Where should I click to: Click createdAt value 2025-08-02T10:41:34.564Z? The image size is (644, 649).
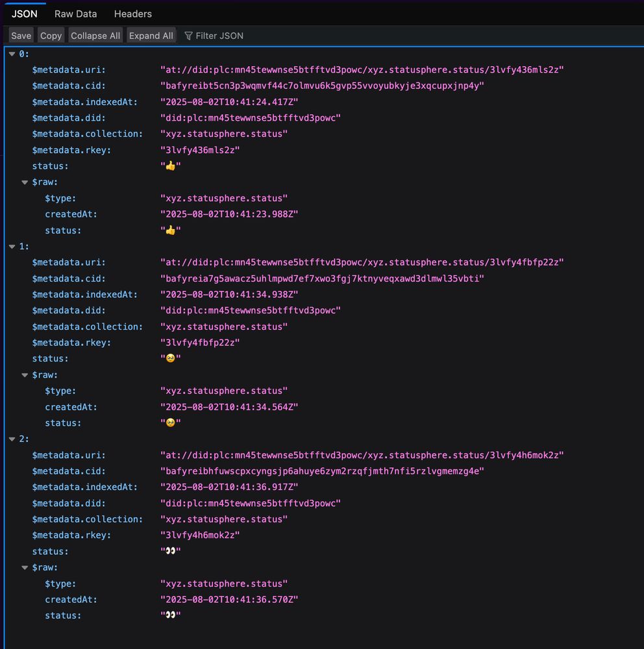tap(229, 408)
